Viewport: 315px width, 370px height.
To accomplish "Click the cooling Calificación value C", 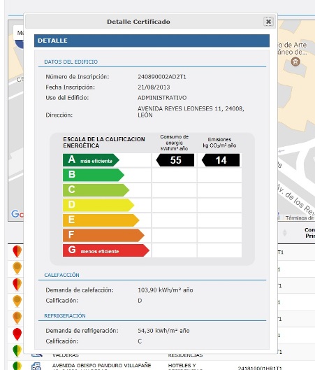I will pyautogui.click(x=140, y=341).
